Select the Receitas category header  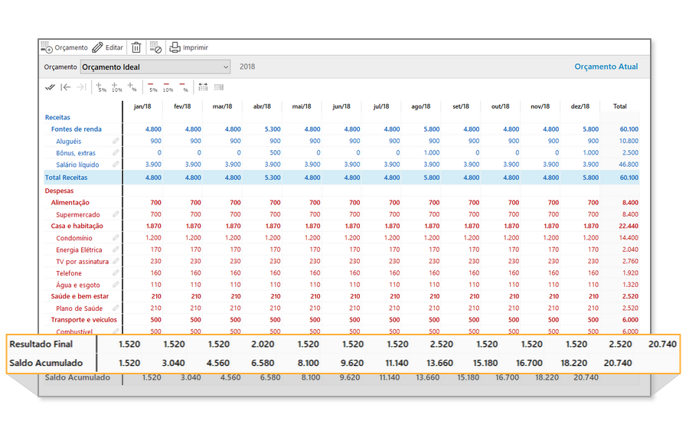(57, 117)
